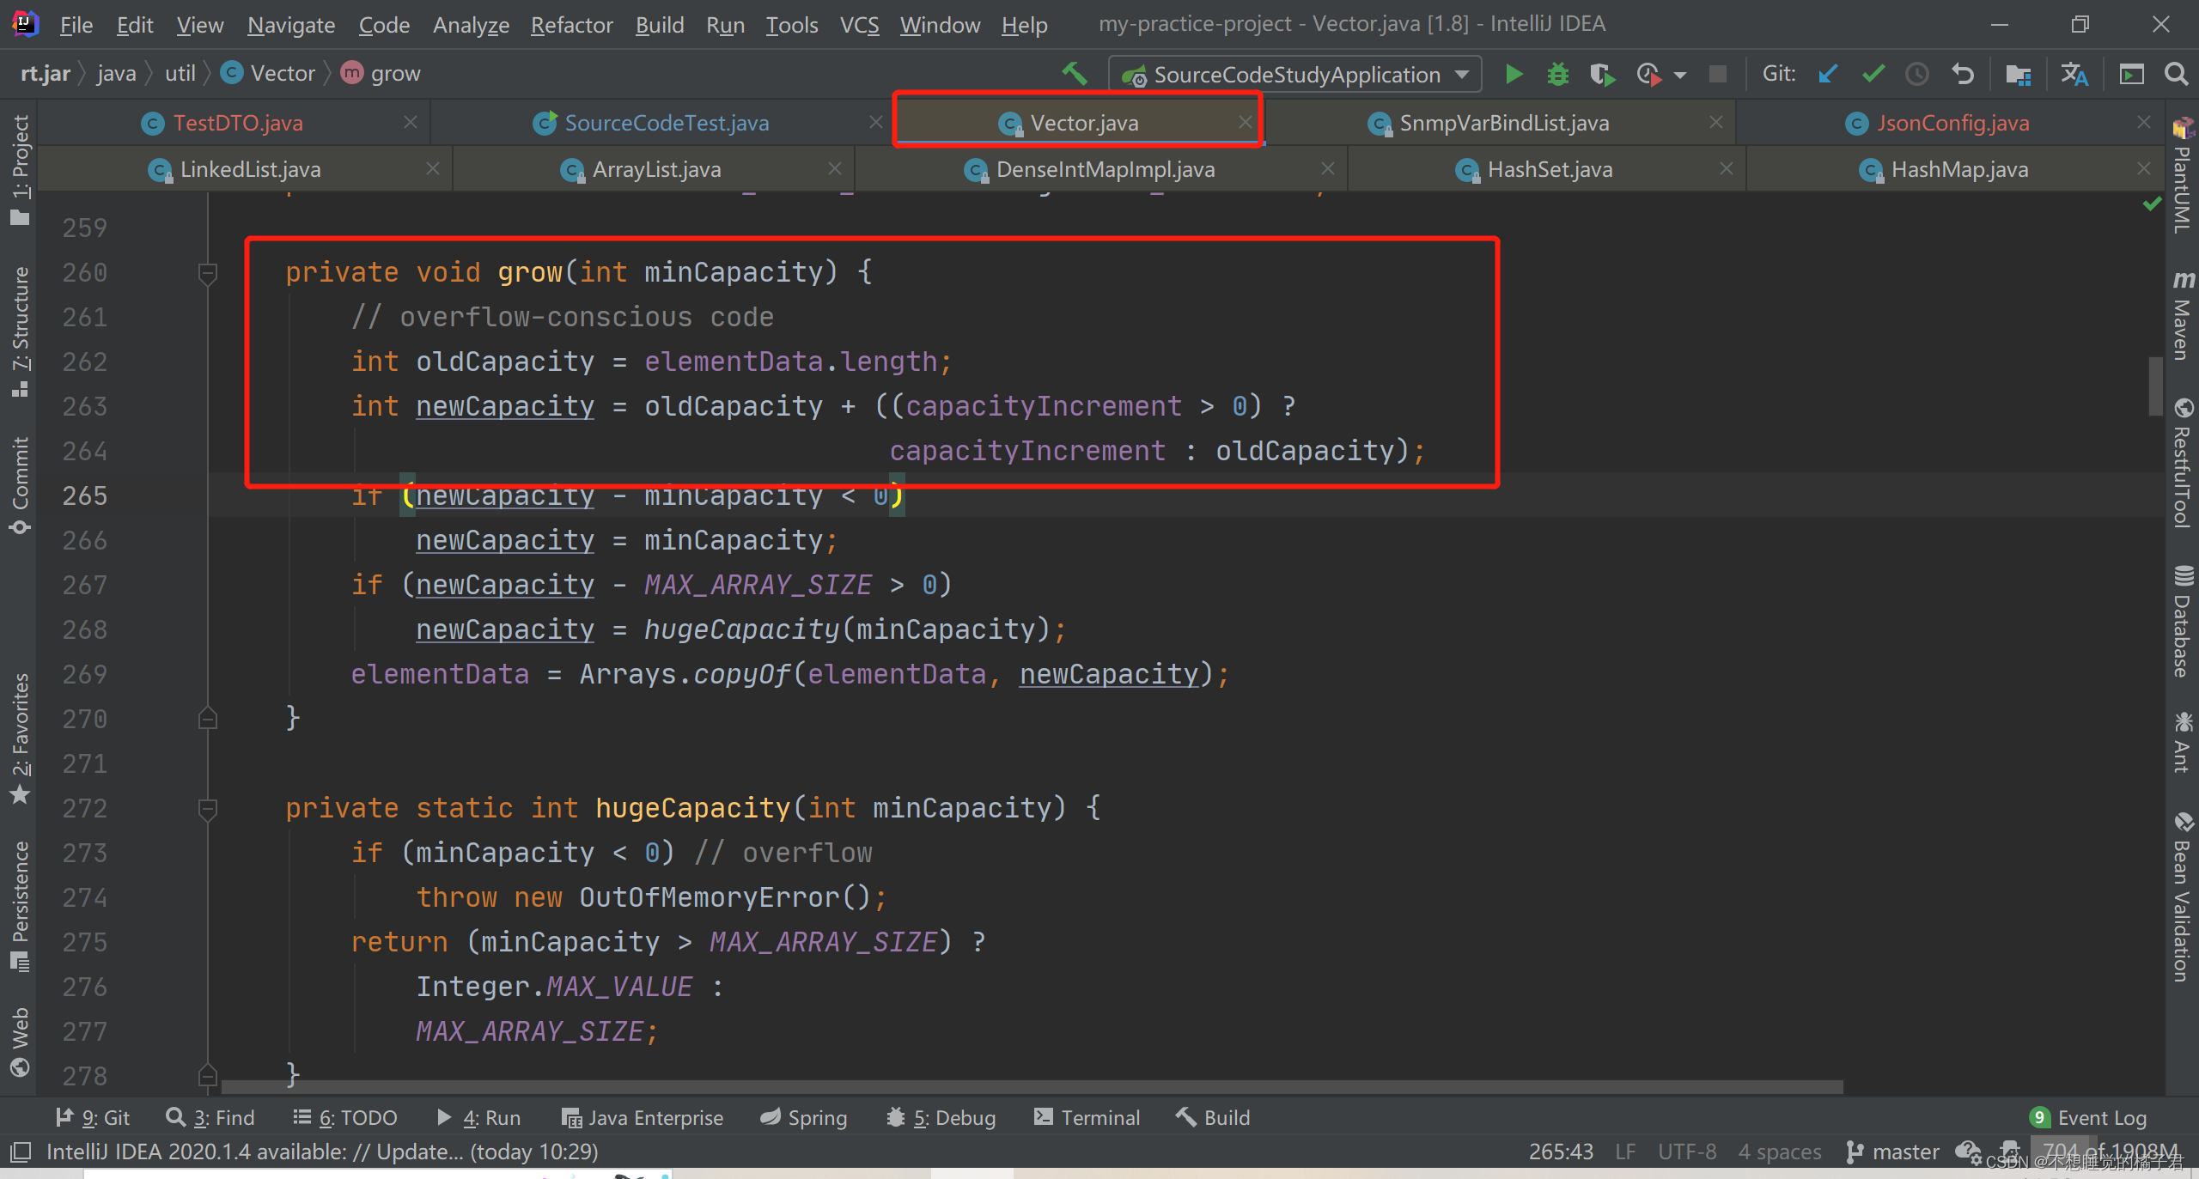Open the Ant side panel
Image resolution: width=2199 pixels, height=1179 pixels.
coord(2182,742)
